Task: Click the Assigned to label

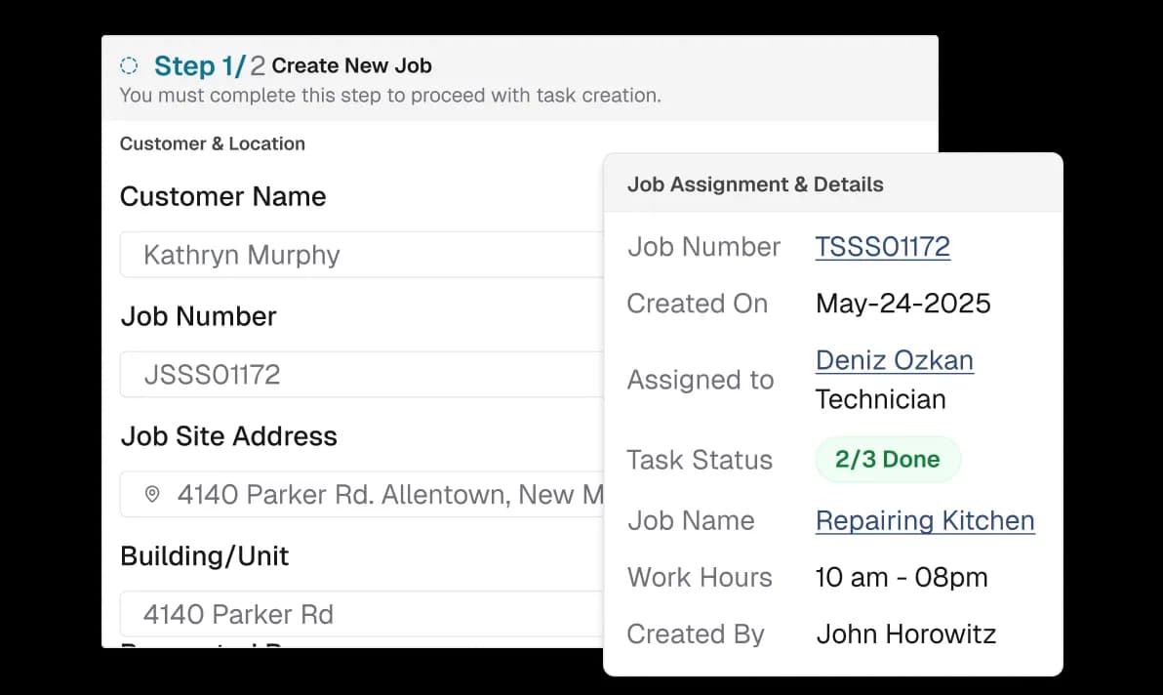Action: (701, 380)
